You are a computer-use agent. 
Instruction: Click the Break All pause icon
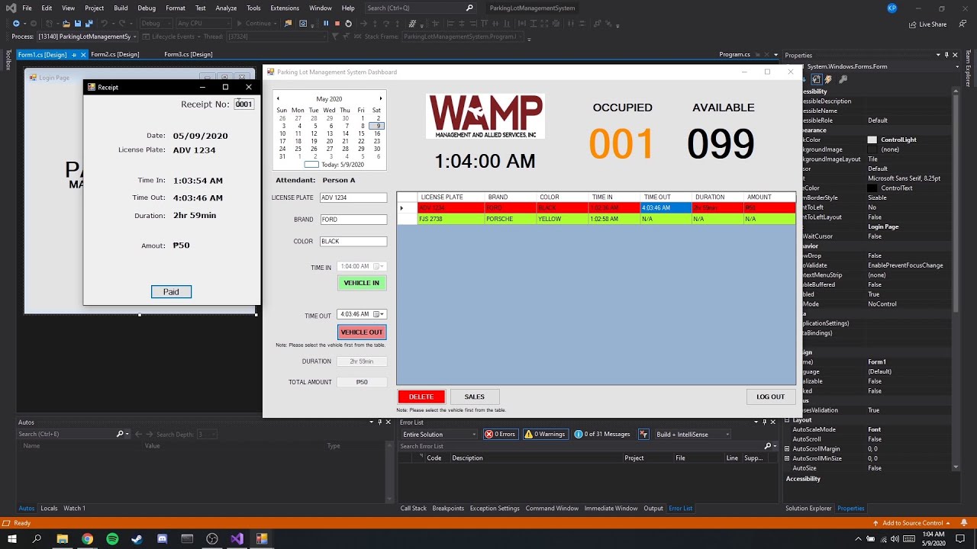tap(326, 24)
